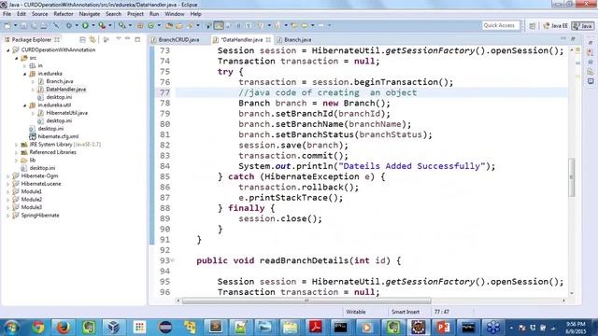Expand the SpringHibernate project
The height and width of the screenshot is (336, 598).
[x=8, y=216]
